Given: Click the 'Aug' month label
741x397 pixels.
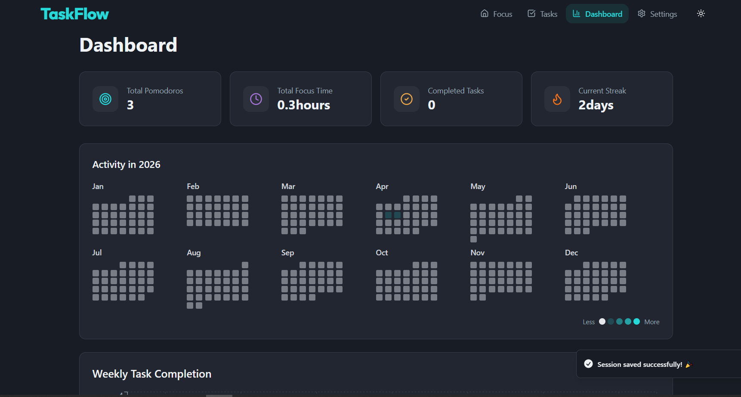Looking at the screenshot, I should click(x=194, y=253).
